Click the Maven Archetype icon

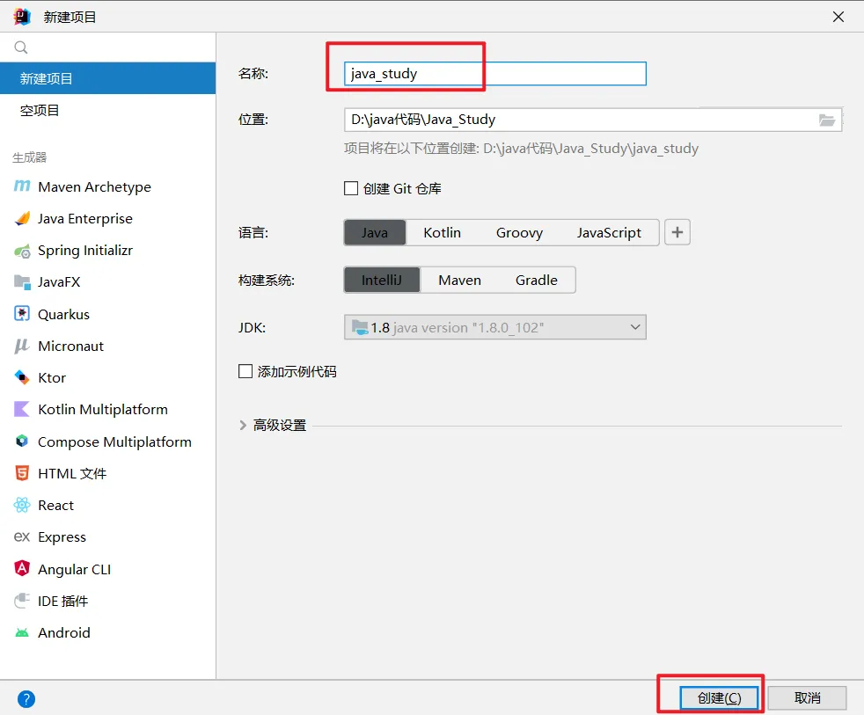point(21,186)
